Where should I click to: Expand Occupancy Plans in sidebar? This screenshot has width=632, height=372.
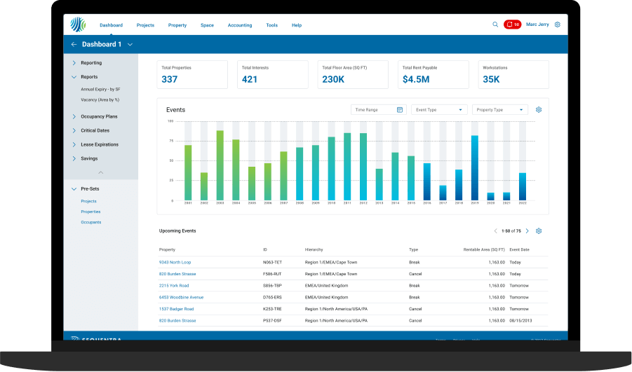coord(74,116)
